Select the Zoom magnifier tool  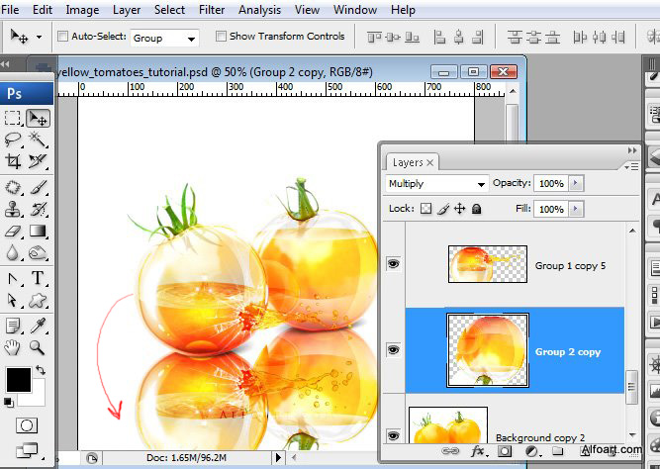(x=39, y=346)
